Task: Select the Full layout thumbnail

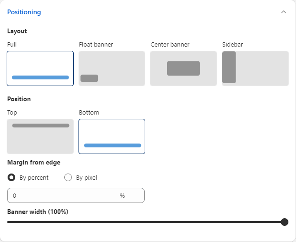Action: pyautogui.click(x=40, y=68)
